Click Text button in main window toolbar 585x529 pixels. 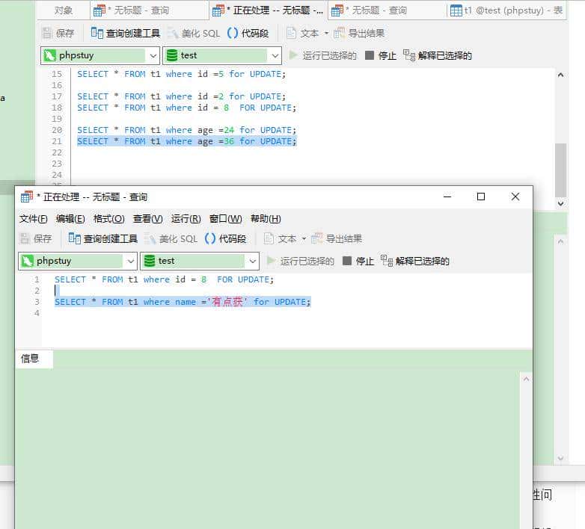(x=302, y=33)
